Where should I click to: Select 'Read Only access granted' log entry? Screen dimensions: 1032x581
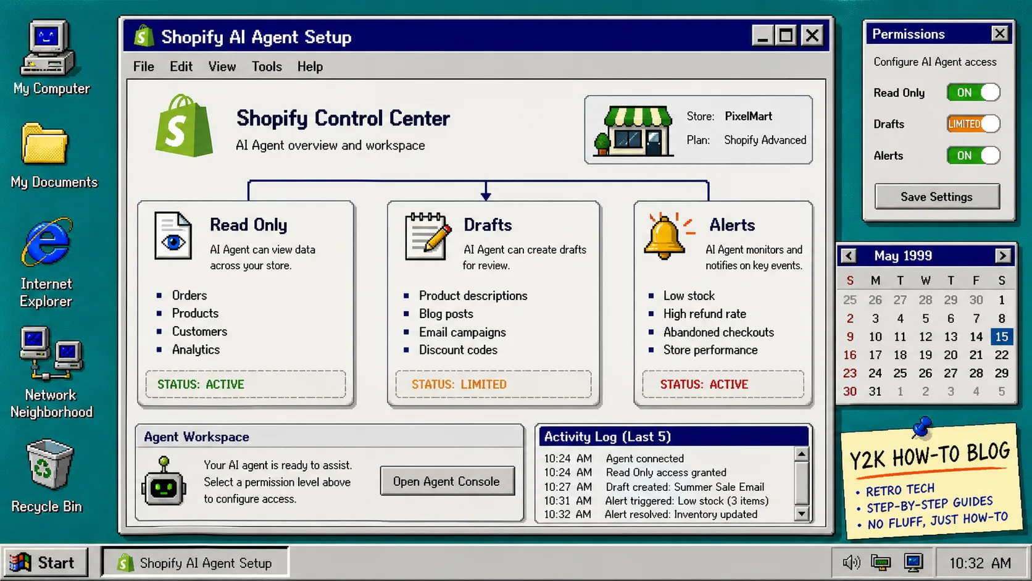(x=666, y=472)
